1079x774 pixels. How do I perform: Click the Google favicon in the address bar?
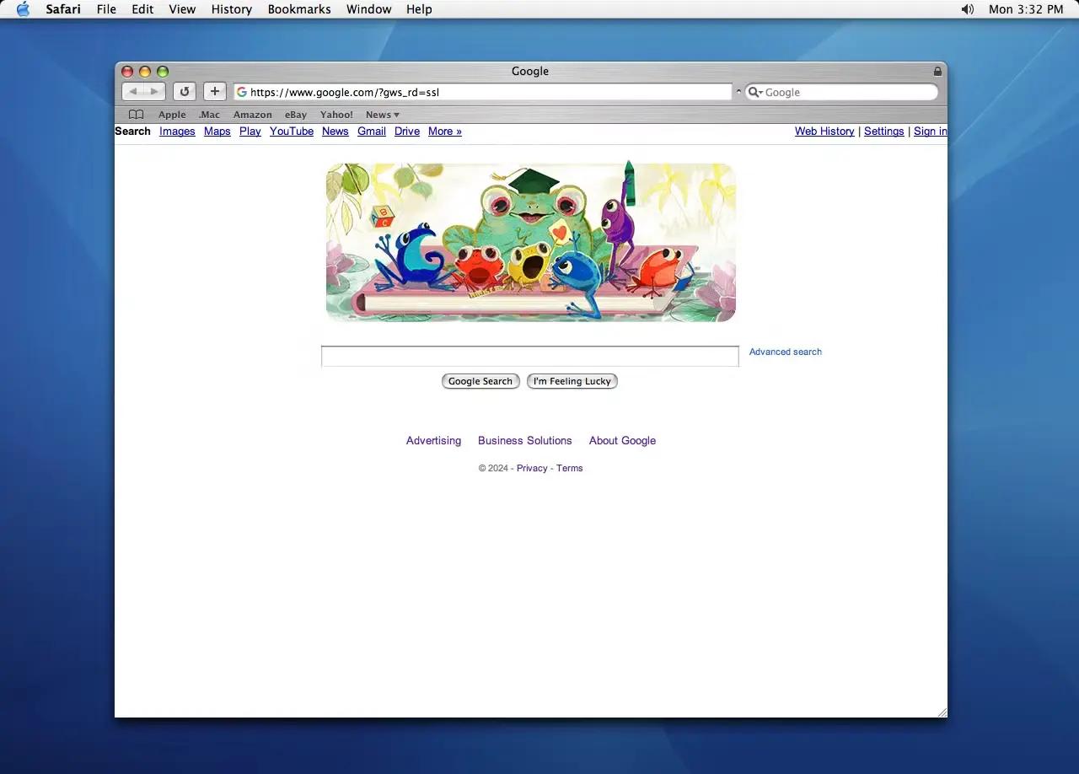[x=242, y=92]
